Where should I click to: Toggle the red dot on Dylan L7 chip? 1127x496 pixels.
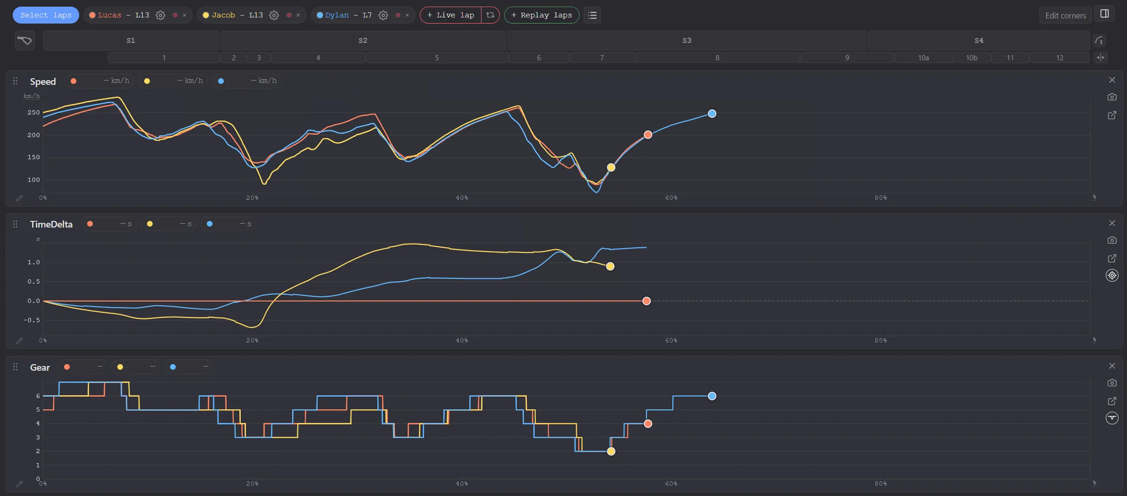coord(398,15)
